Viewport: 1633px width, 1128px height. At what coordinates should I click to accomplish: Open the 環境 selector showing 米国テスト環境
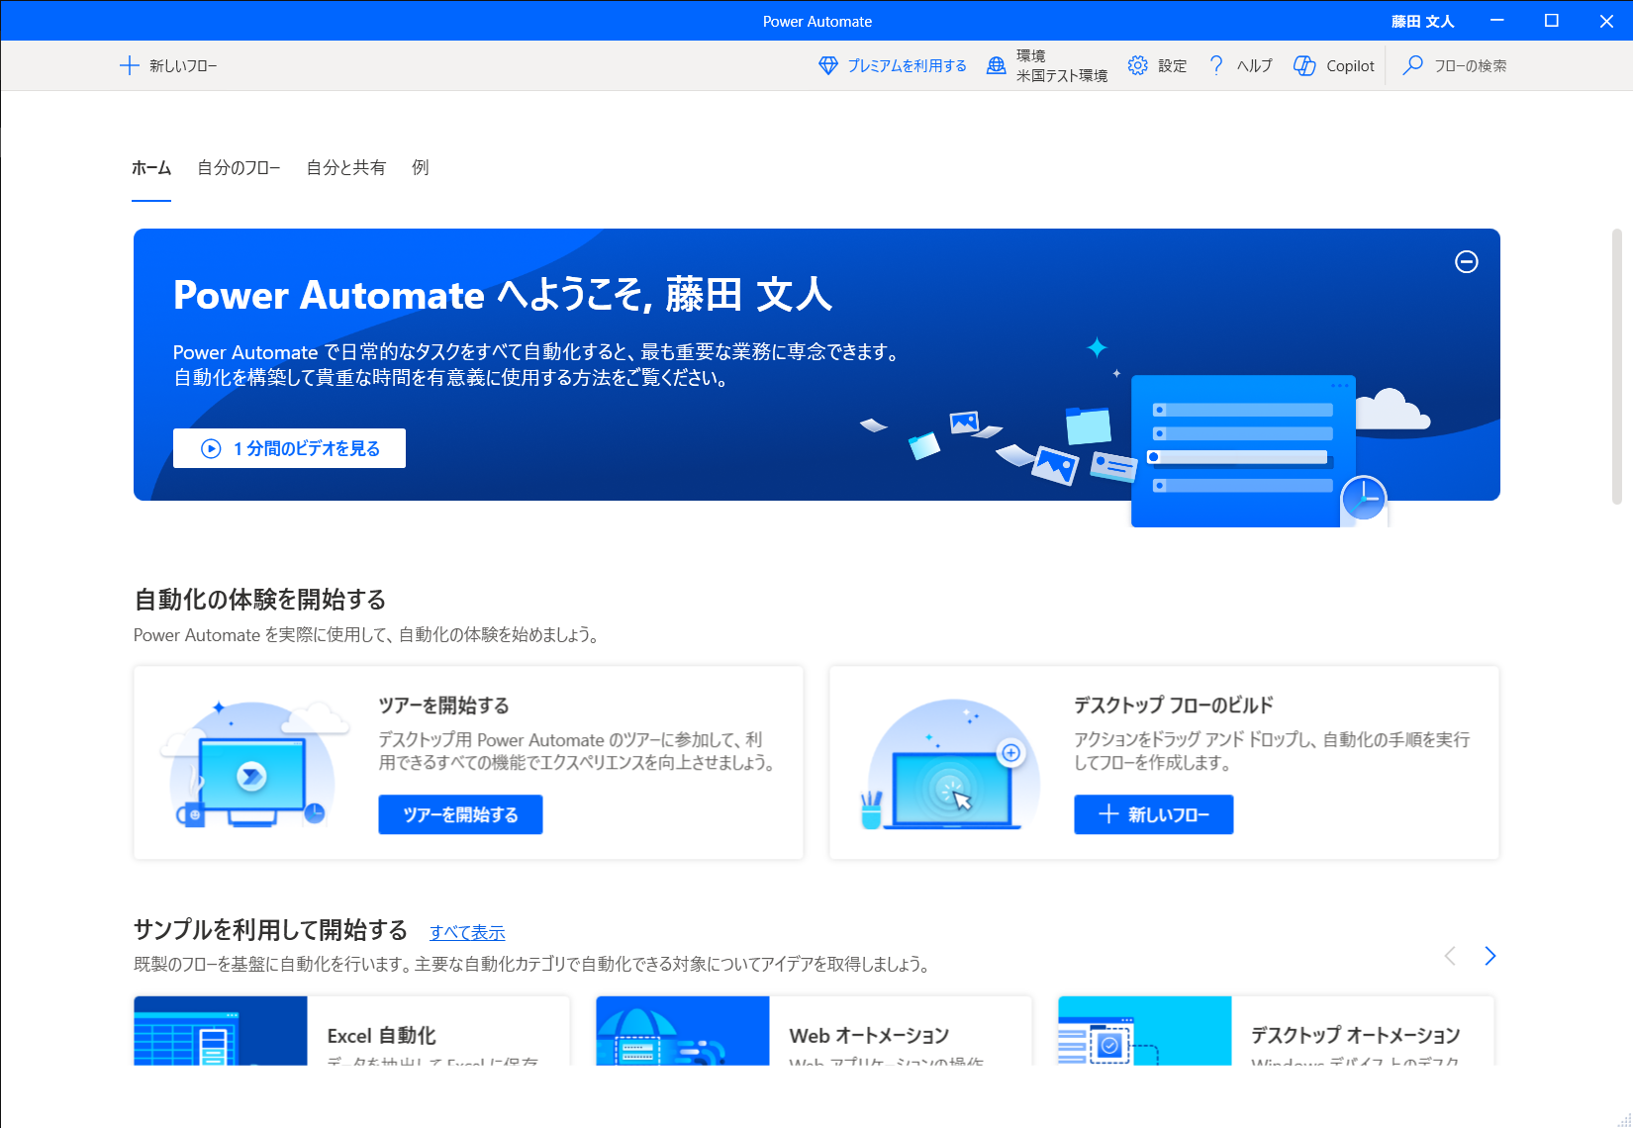click(x=1046, y=65)
